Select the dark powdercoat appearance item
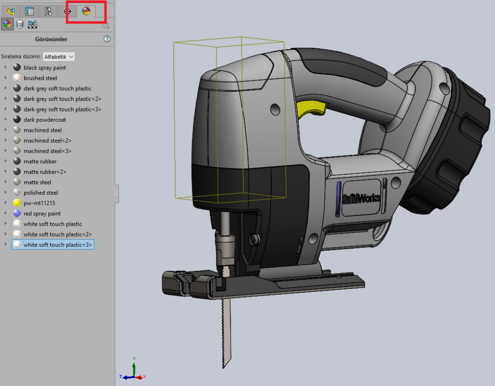This screenshot has height=386, width=495. click(44, 120)
